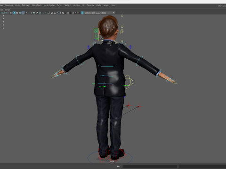Toggle depth of field icon
This screenshot has height=169, width=226.
(43, 13)
